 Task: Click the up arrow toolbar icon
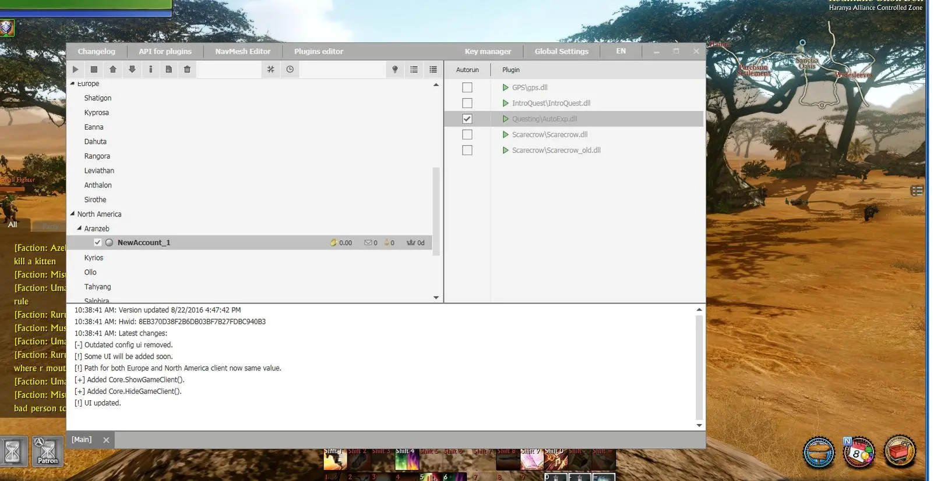click(113, 70)
